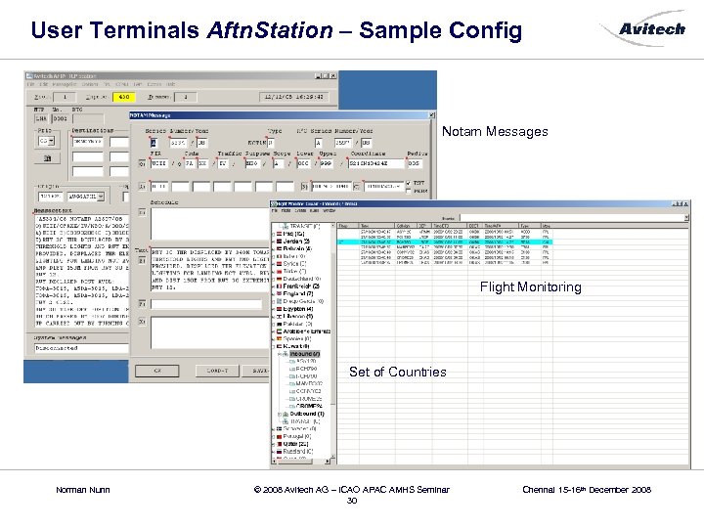Select the Frankreich country node
The height and width of the screenshot is (528, 704).
coord(301,286)
